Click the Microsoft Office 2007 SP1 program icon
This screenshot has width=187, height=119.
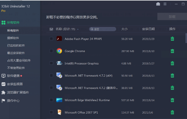point(59,112)
